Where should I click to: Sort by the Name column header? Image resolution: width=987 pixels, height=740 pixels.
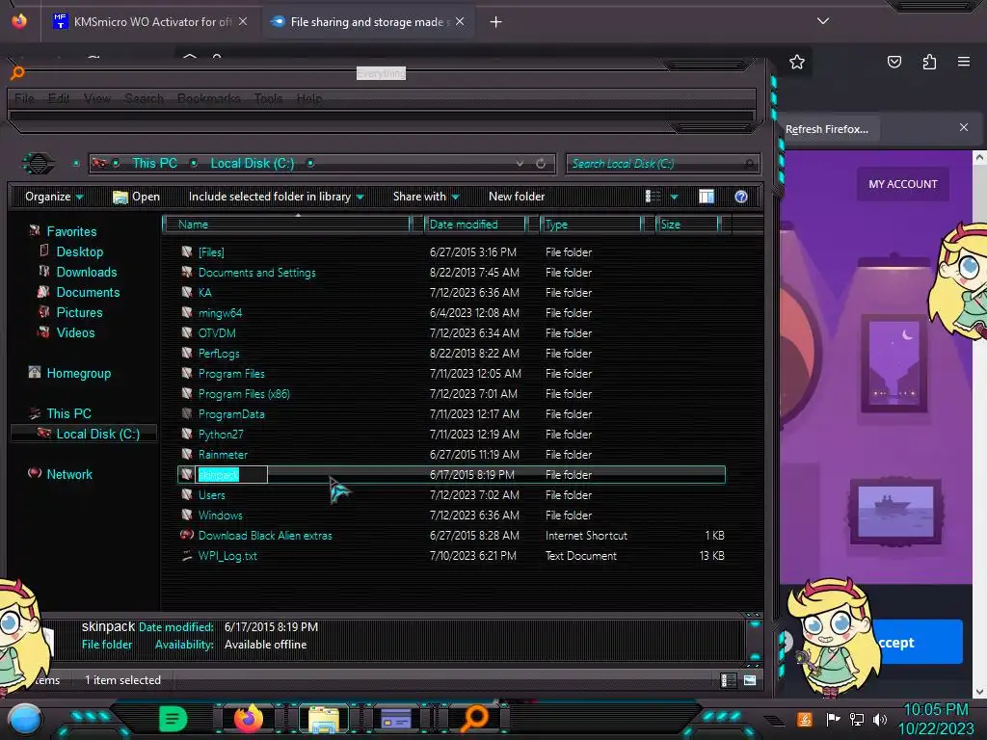click(x=286, y=225)
